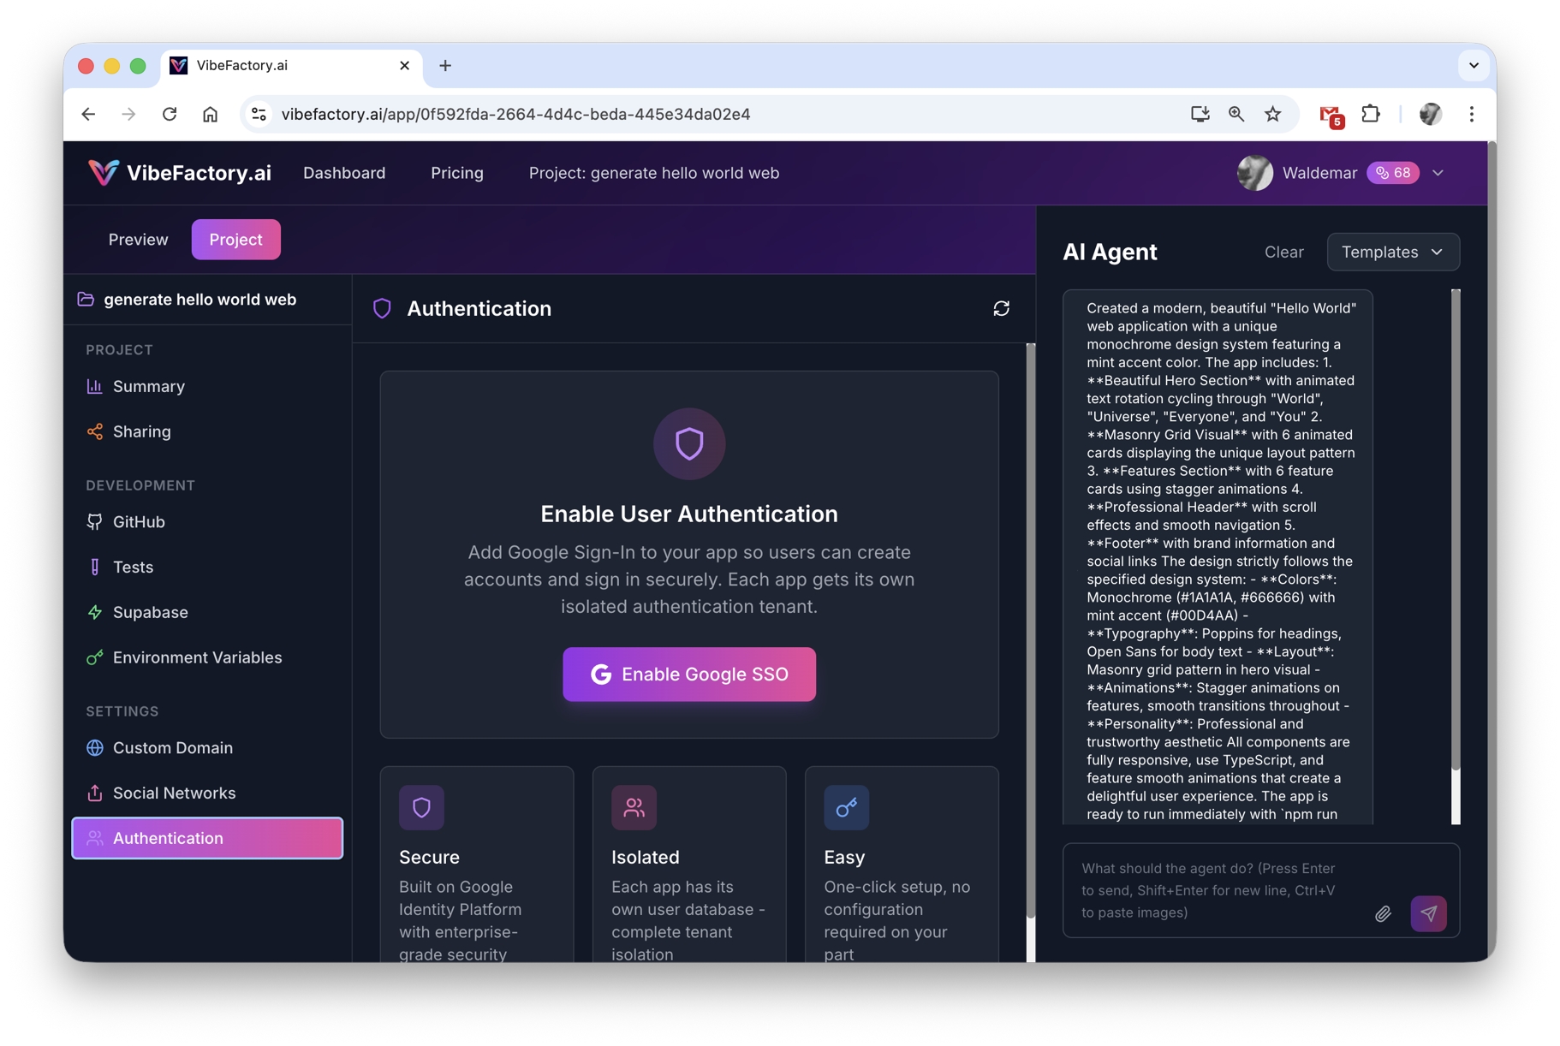This screenshot has width=1560, height=1046.
Task: Switch to the Preview tab
Action: coord(138,240)
